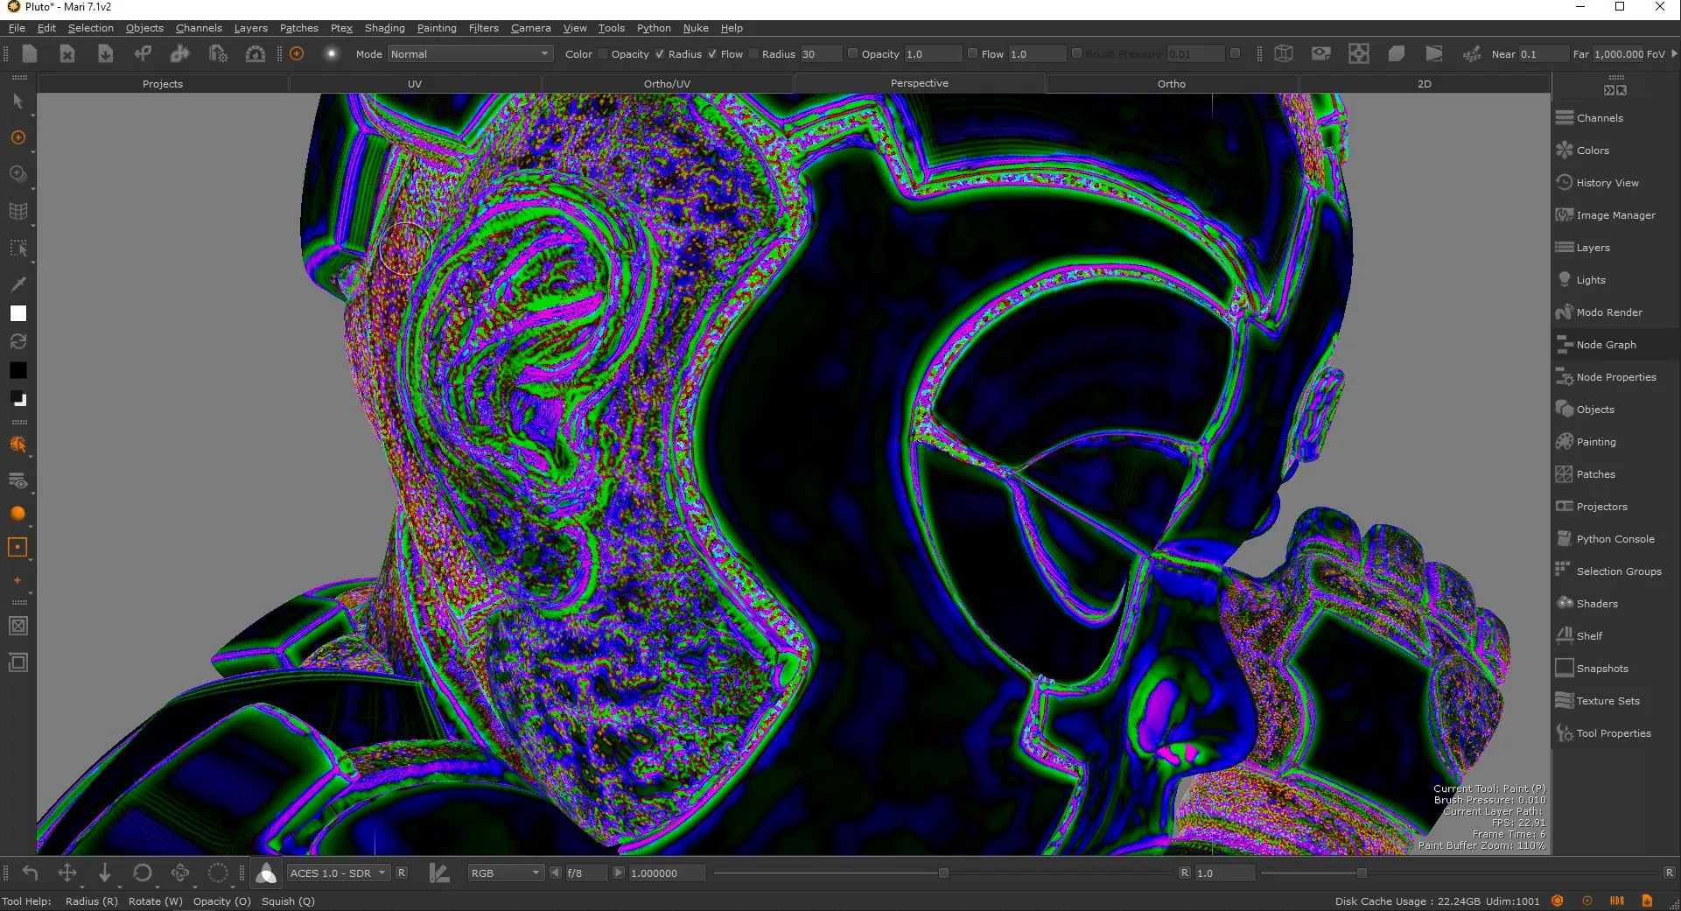Click the eye visibility icon in top toolbar
Viewport: 1681px width, 911px height.
(1321, 54)
